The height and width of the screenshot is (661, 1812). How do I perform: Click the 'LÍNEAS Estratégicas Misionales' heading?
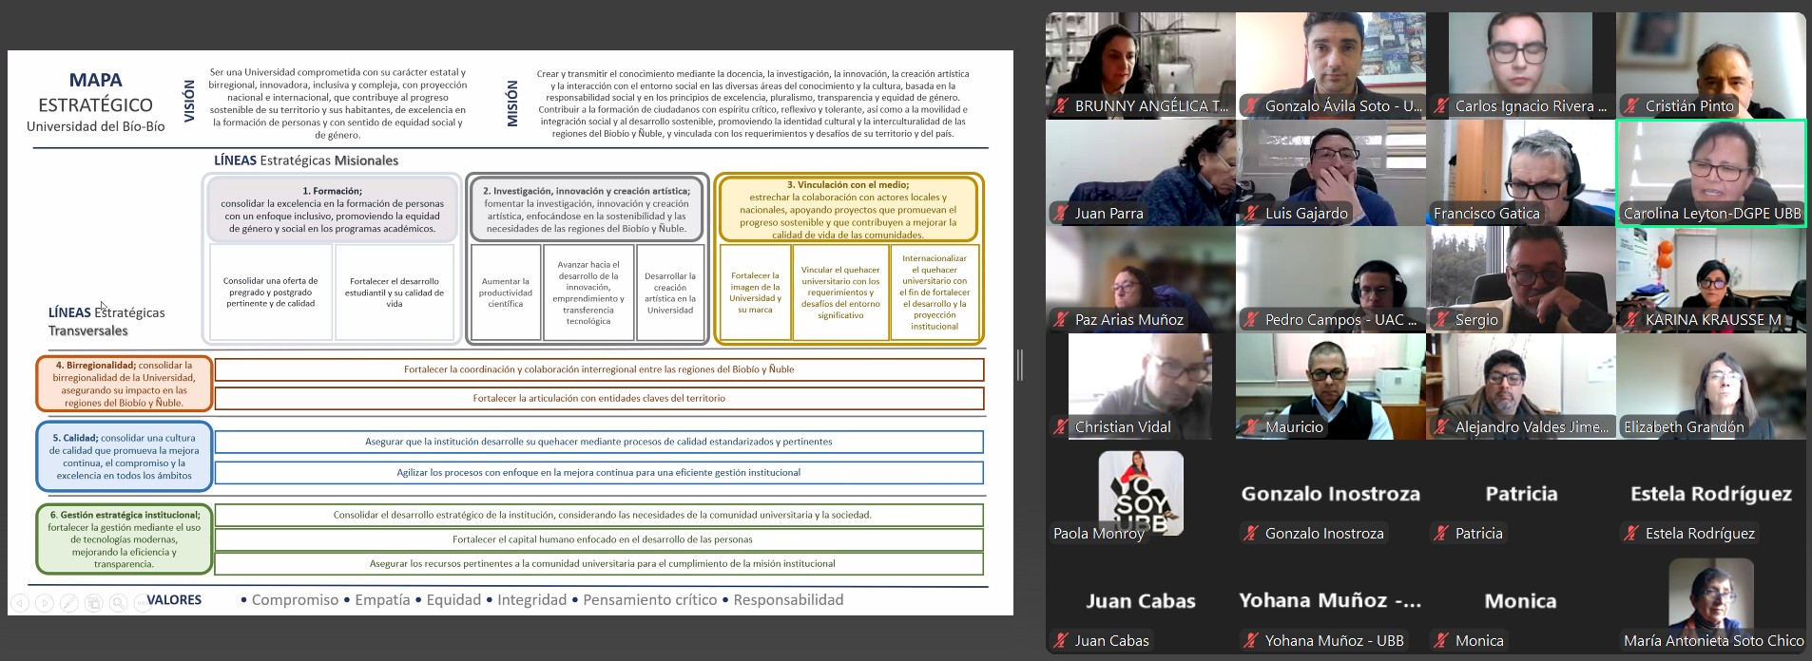(x=306, y=161)
